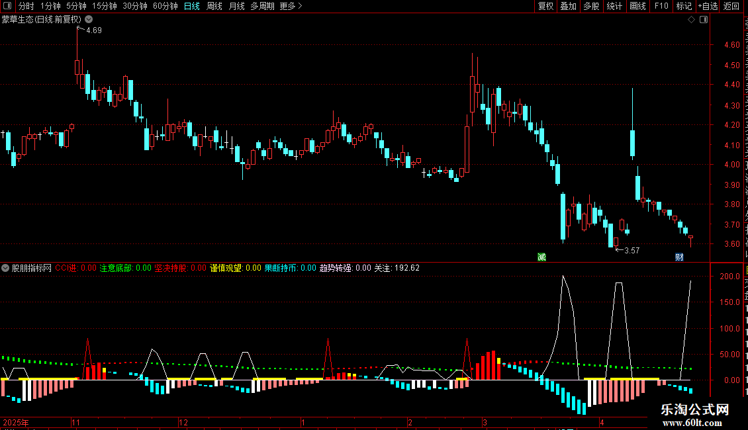The image size is (748, 430).
Task: Click the 3.57 low price marker
Action: [631, 251]
